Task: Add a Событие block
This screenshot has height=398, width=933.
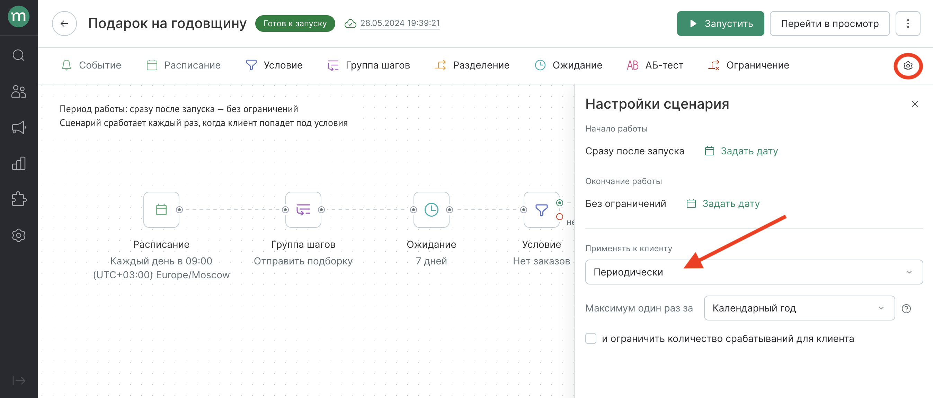Action: pyautogui.click(x=91, y=65)
